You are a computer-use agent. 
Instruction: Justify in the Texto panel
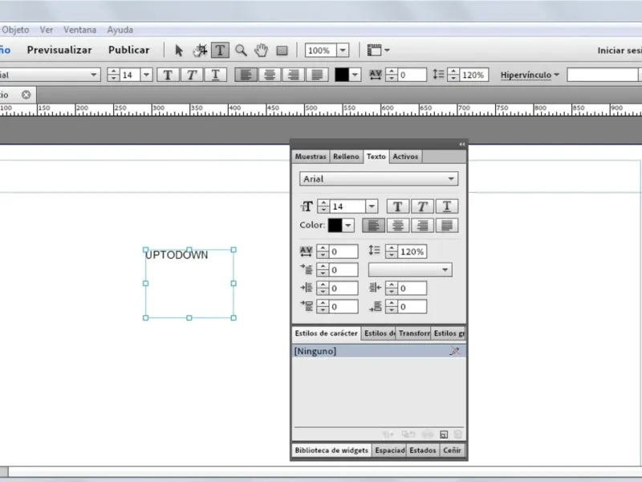coord(447,225)
